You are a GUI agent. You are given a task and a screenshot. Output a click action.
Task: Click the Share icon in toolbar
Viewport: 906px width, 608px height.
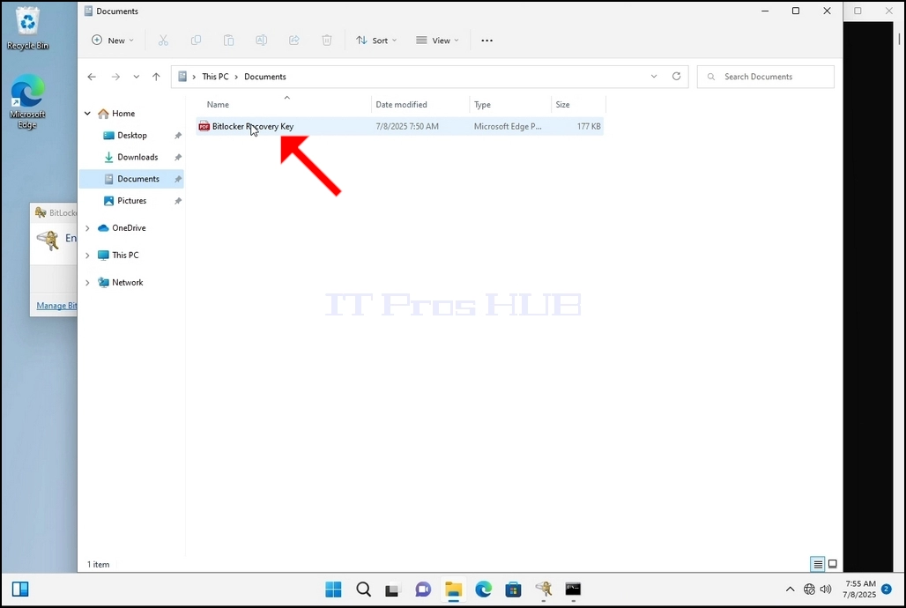(x=294, y=41)
